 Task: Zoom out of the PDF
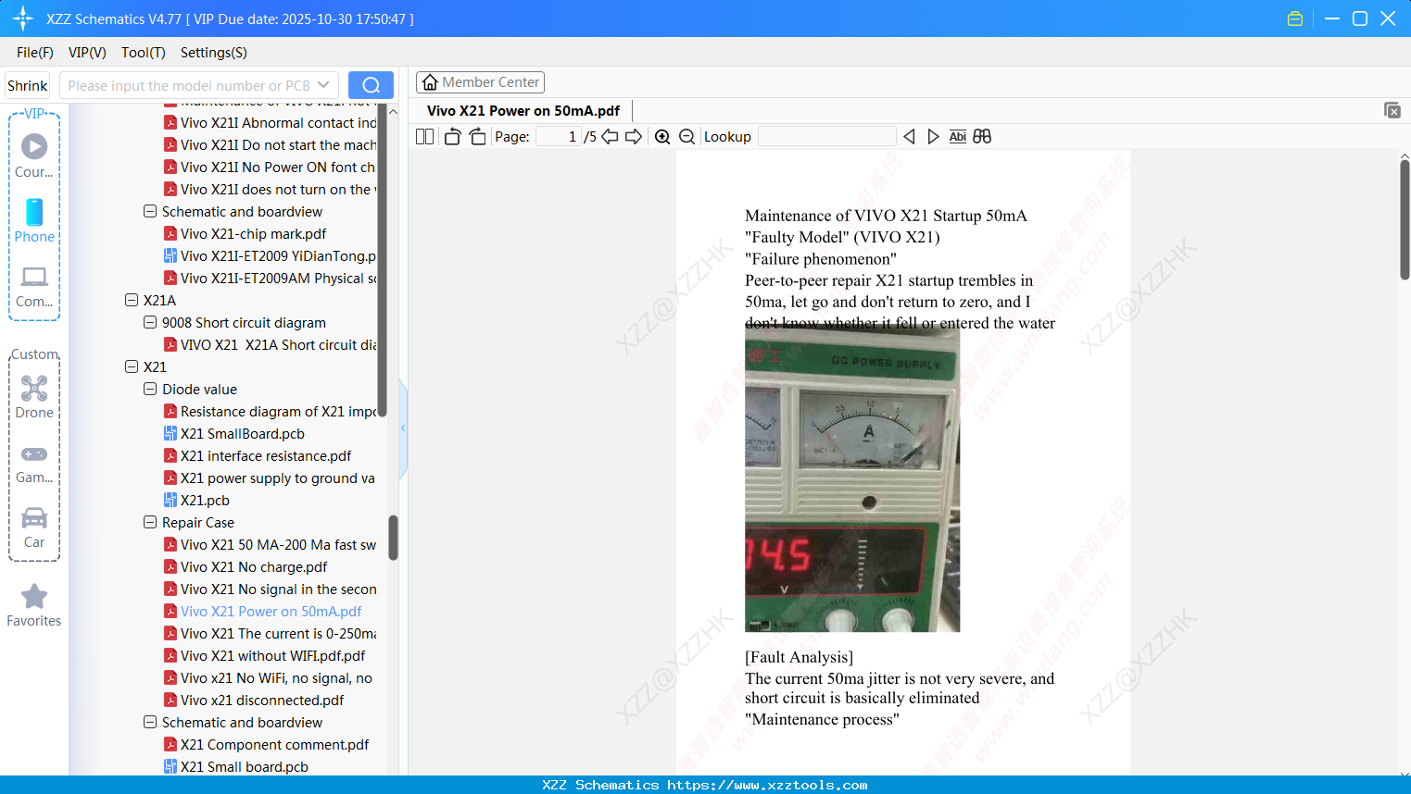click(x=687, y=137)
